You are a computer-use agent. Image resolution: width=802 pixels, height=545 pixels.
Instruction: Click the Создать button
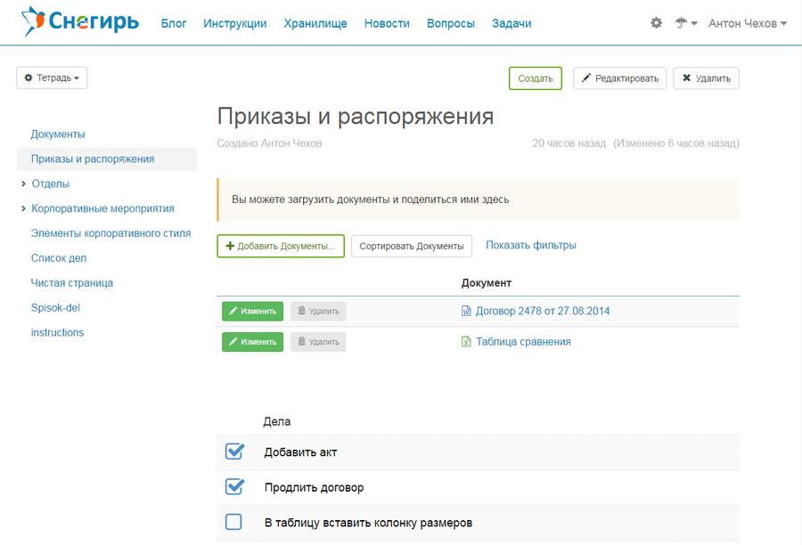[535, 78]
